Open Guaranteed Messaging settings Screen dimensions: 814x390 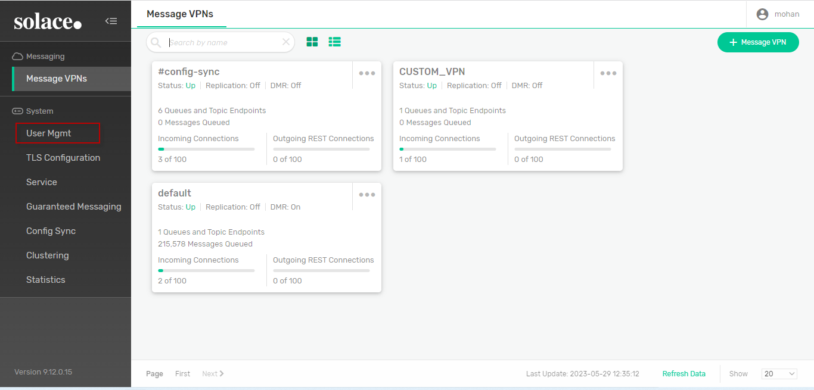pos(74,207)
